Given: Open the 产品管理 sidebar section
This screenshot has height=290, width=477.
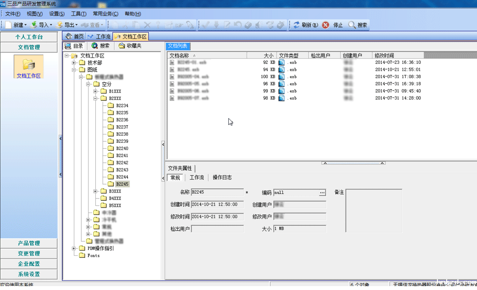Looking at the screenshot, I should [x=29, y=243].
